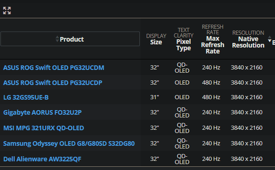Viewport: 275px width, 170px height.
Task: Open ASUS ROG Swift OLED PG32UCDP link
Action: (x=53, y=83)
